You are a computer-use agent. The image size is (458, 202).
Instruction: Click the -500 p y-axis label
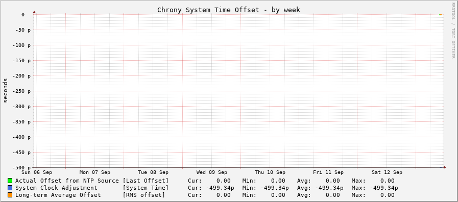[x=21, y=167]
